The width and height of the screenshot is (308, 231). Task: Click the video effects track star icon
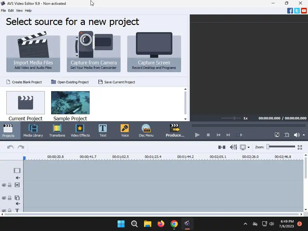(17, 185)
